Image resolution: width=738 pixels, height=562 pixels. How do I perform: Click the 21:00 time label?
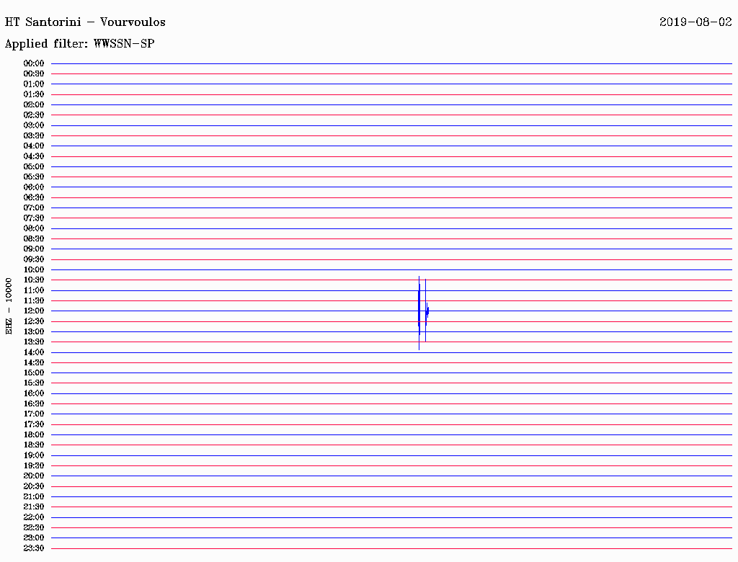pyautogui.click(x=34, y=496)
